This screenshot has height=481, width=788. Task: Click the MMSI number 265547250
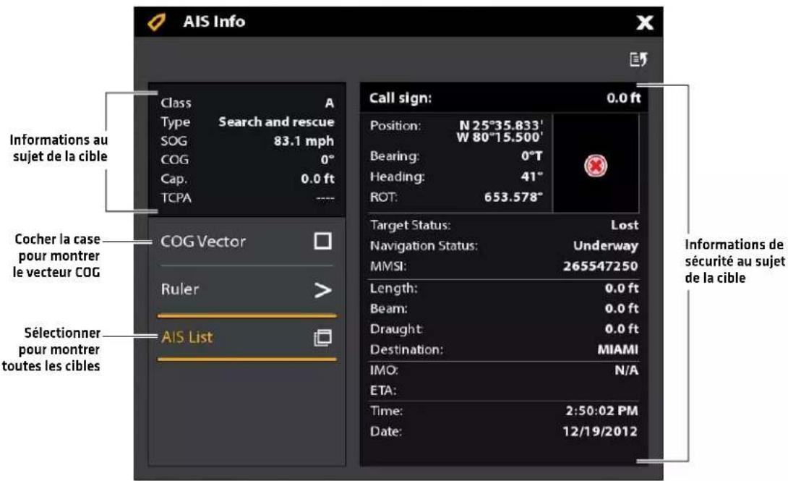point(601,266)
